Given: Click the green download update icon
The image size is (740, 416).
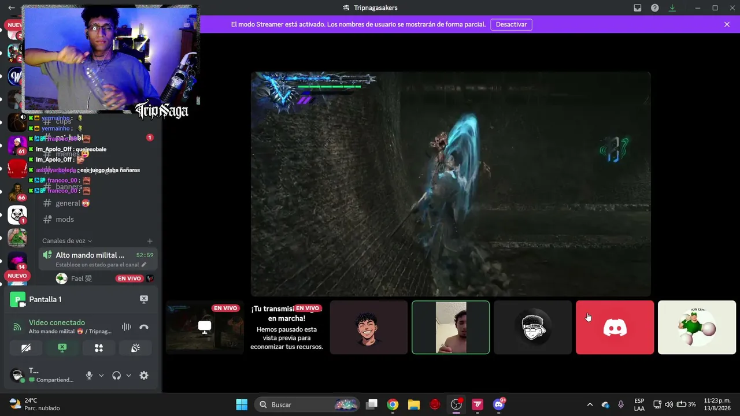Looking at the screenshot, I should tap(672, 8).
